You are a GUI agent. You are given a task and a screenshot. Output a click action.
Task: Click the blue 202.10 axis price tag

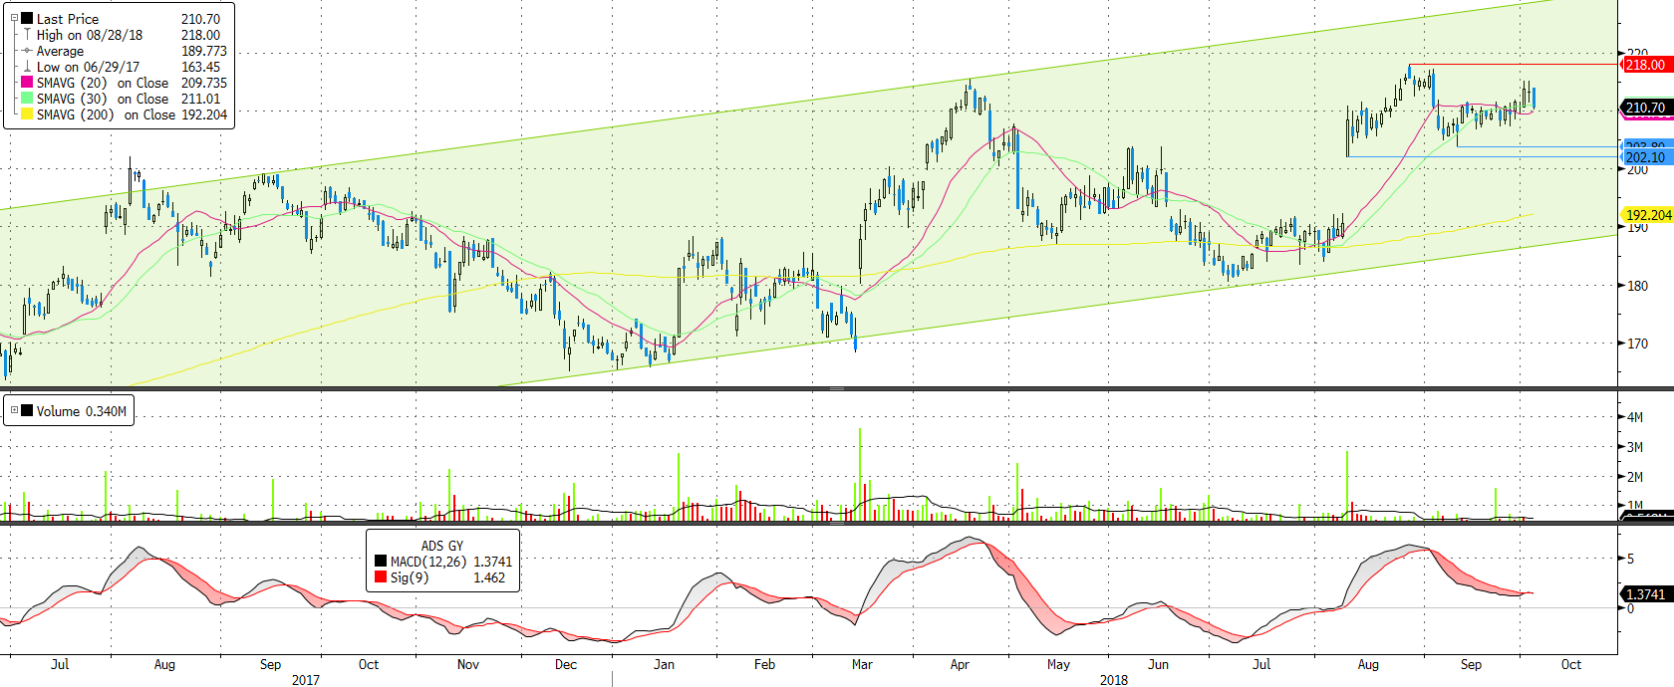point(1646,157)
